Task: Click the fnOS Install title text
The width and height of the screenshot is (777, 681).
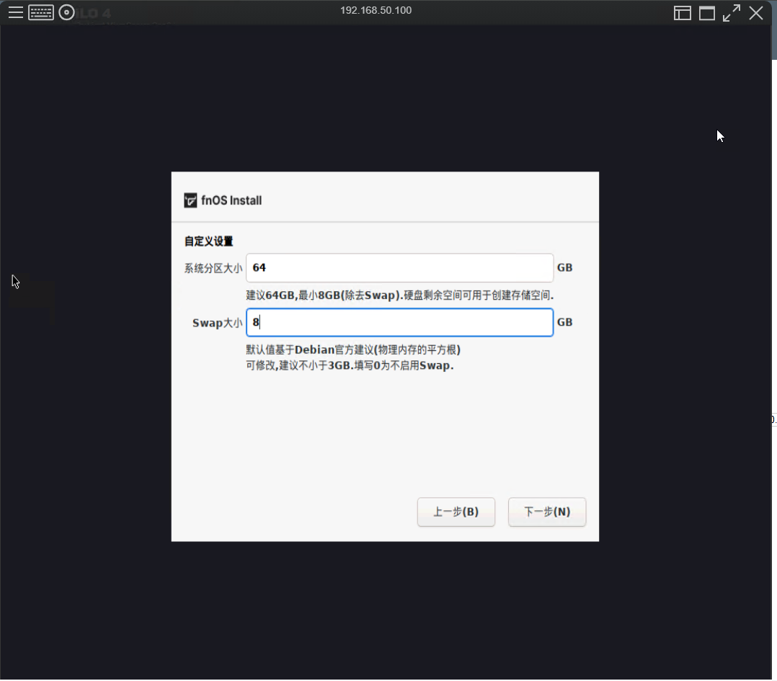Action: pos(231,200)
